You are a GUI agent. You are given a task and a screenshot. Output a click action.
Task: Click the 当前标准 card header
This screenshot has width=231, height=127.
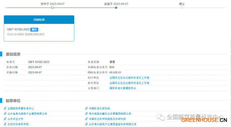[x=39, y=20]
